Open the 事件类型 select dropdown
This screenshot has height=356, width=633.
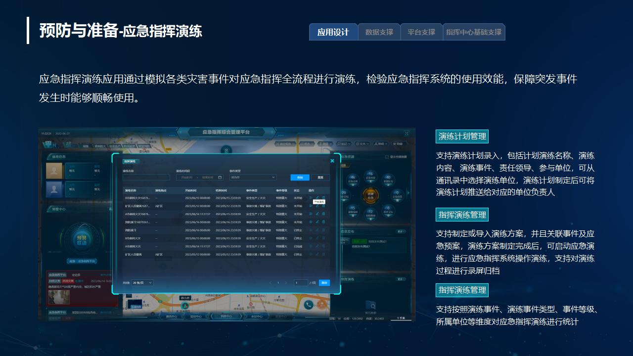(253, 177)
